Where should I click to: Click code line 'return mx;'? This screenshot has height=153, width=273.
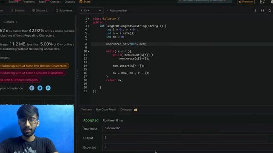click(x=114, y=80)
